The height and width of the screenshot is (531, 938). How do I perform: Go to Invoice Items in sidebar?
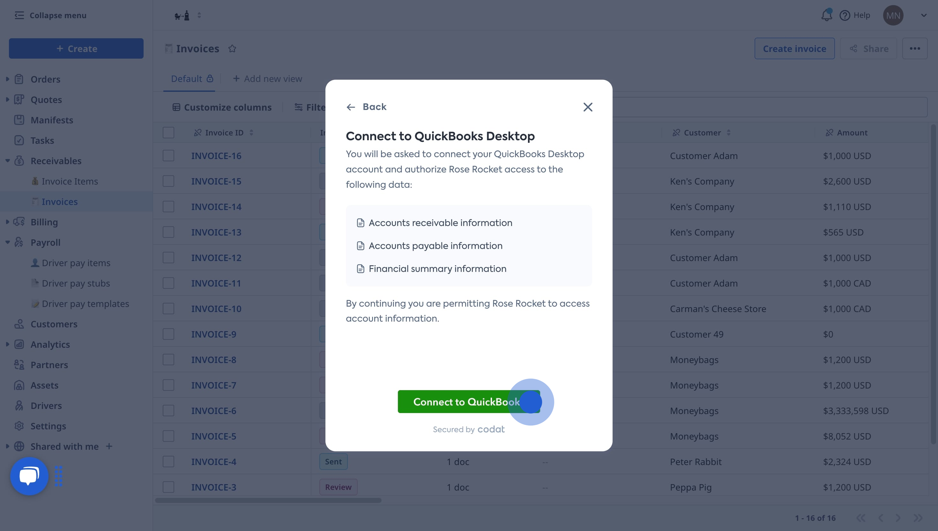69,181
